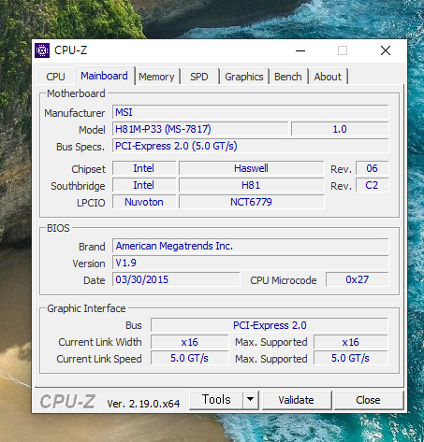Click the CPU Microcode label
This screenshot has width=424, height=442.
tap(284, 280)
